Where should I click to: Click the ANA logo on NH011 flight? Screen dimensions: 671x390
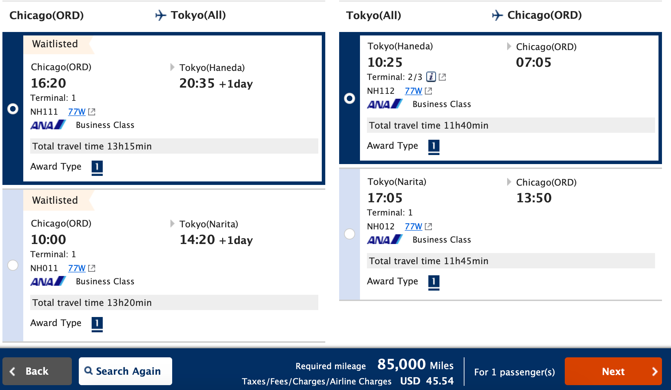(x=48, y=281)
